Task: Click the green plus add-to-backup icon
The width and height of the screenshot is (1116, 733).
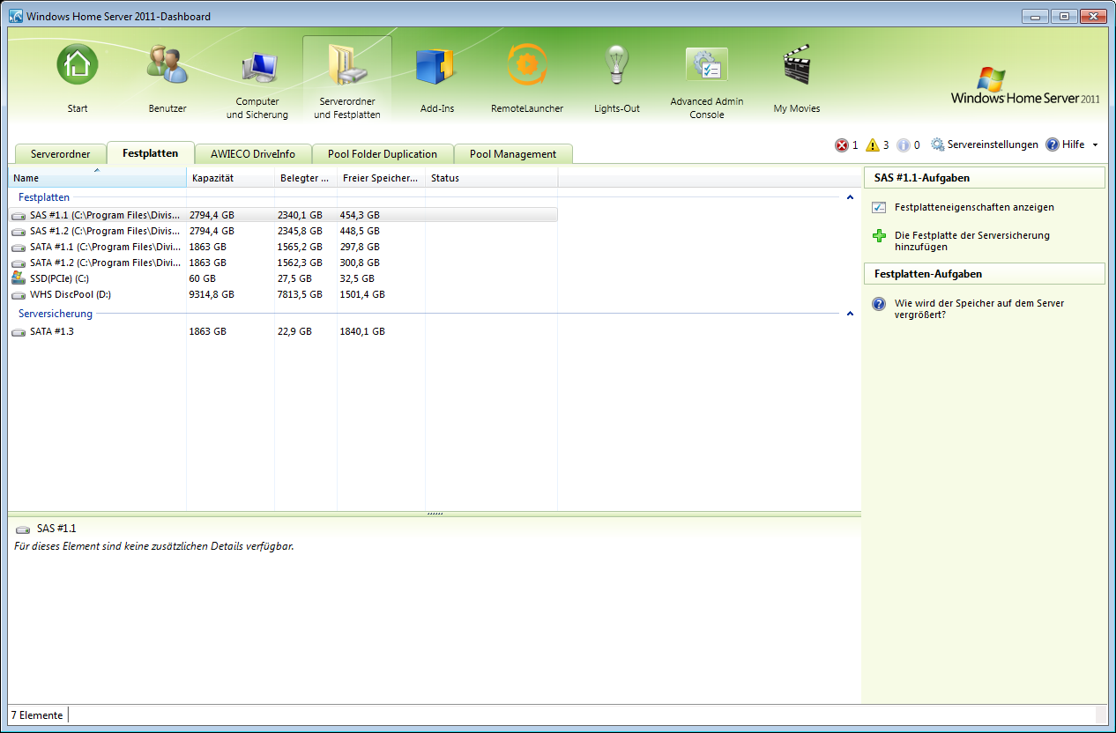Action: click(x=879, y=236)
